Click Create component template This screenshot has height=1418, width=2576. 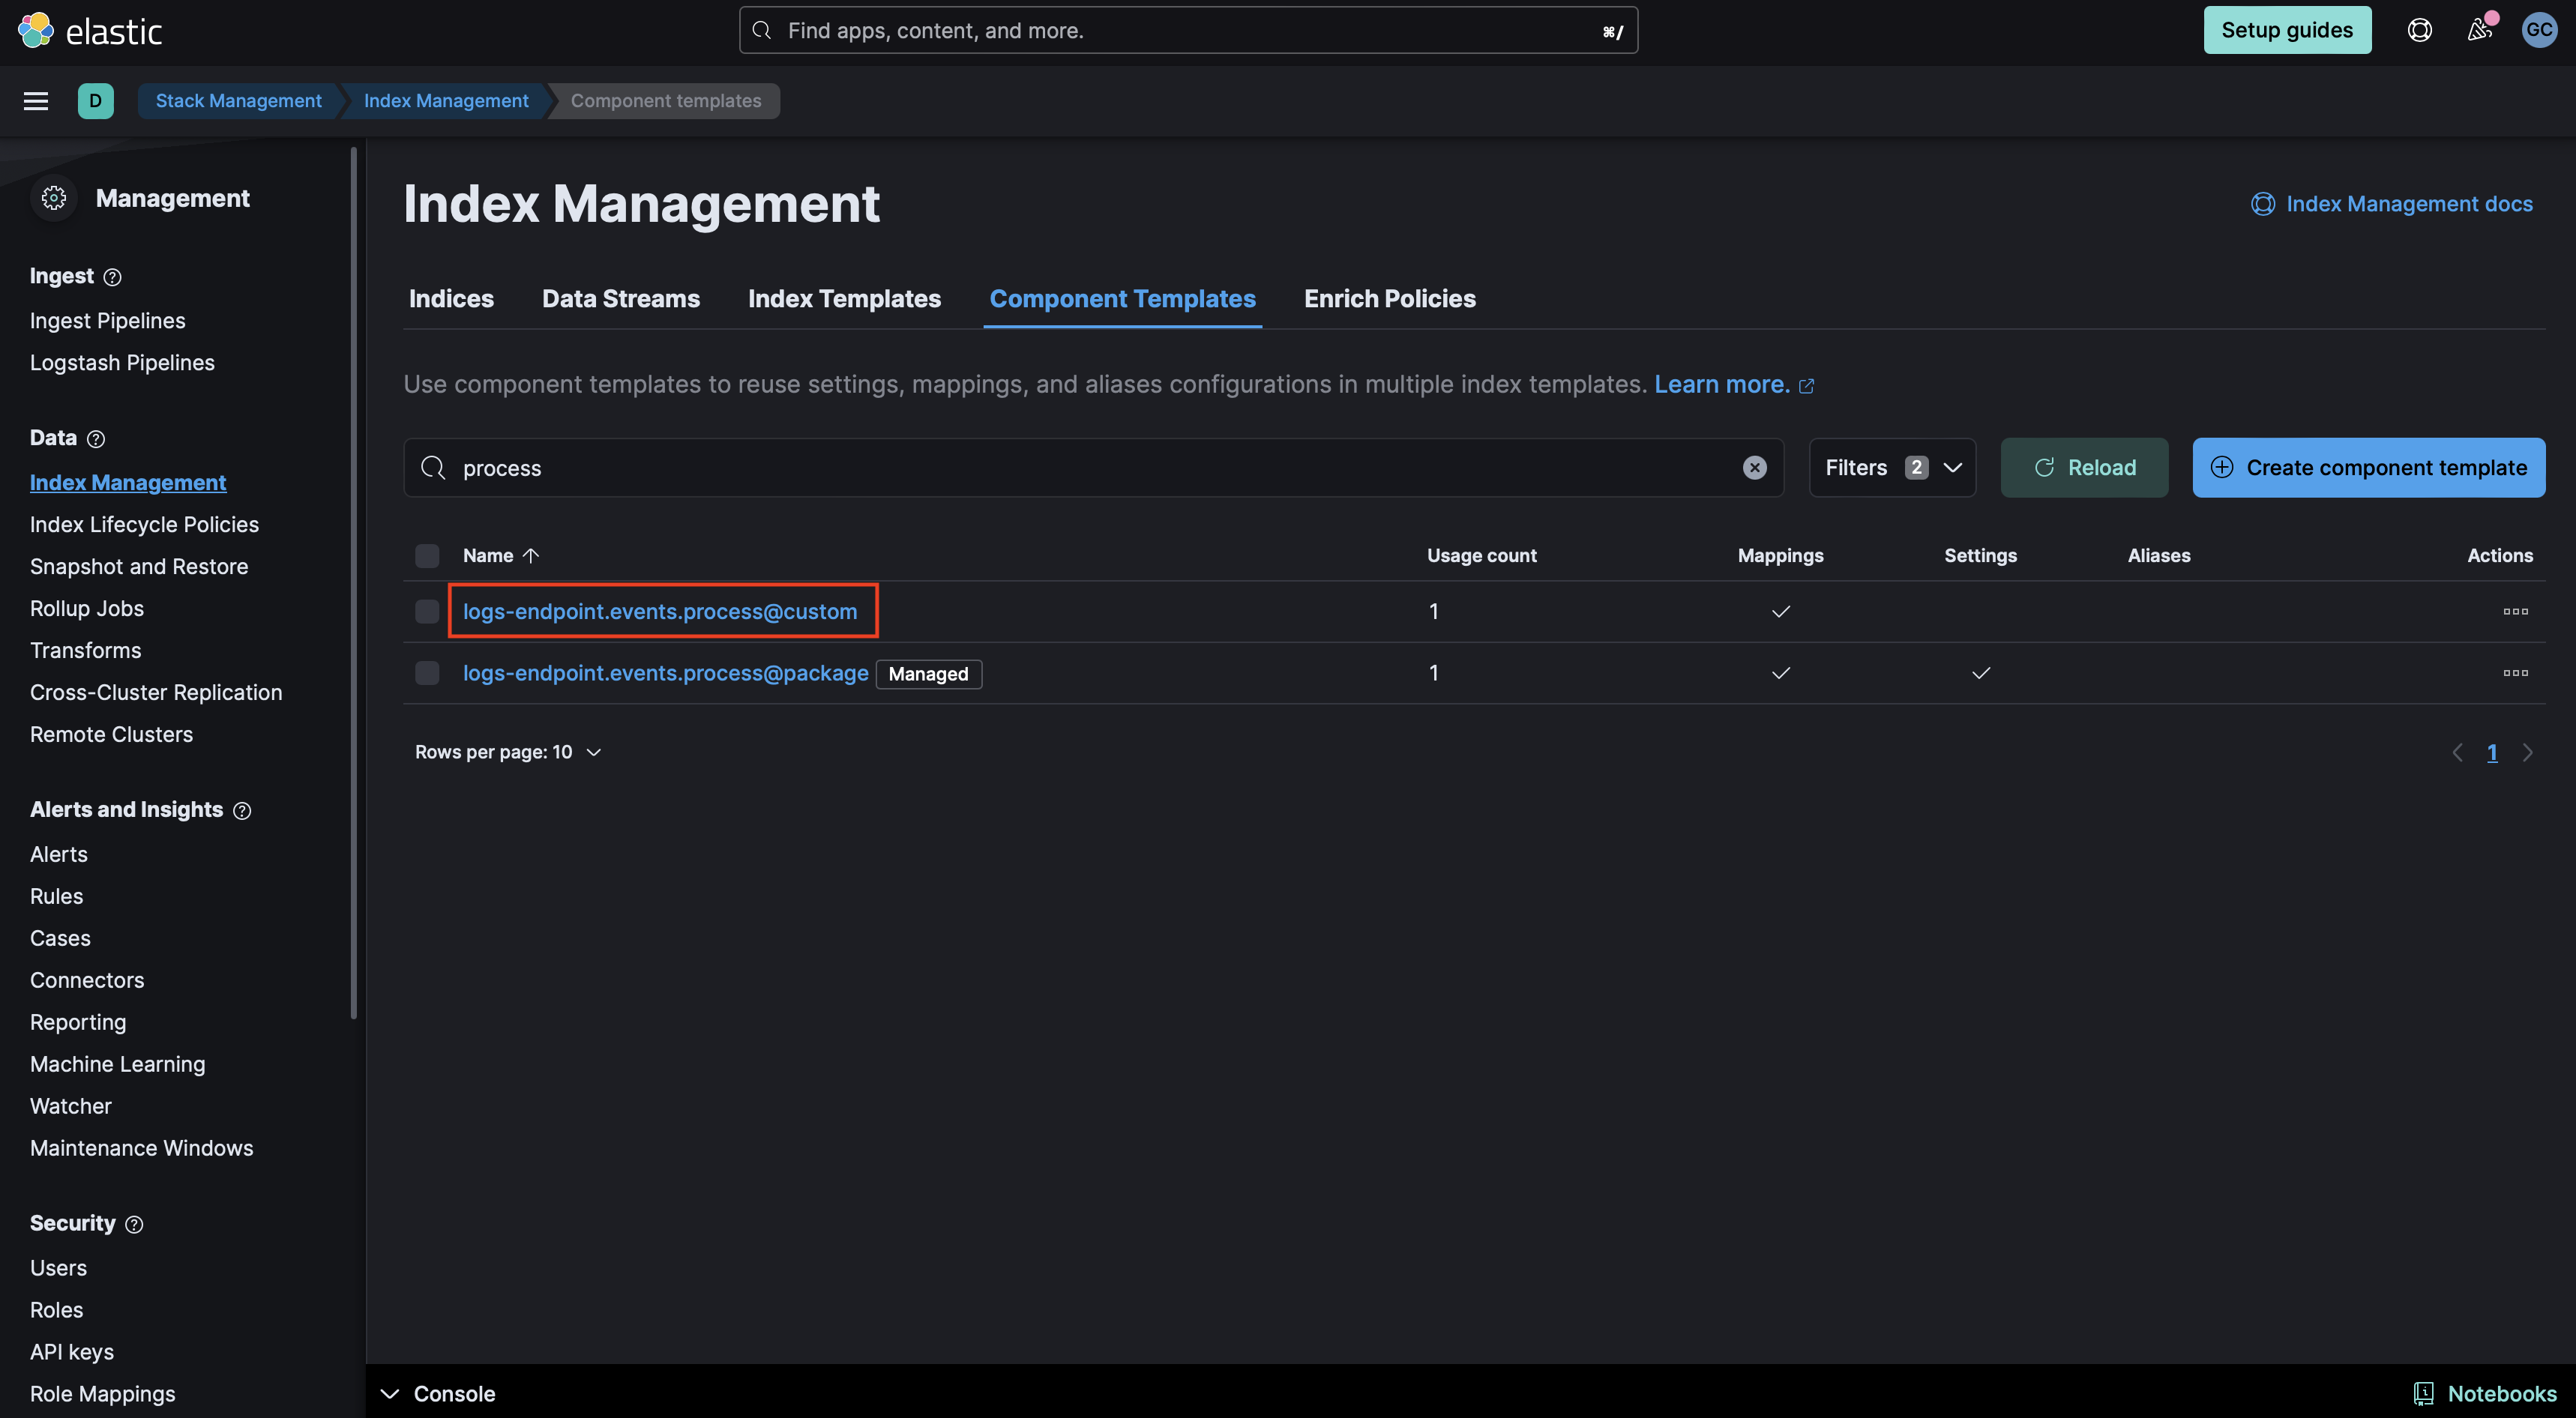click(2369, 467)
